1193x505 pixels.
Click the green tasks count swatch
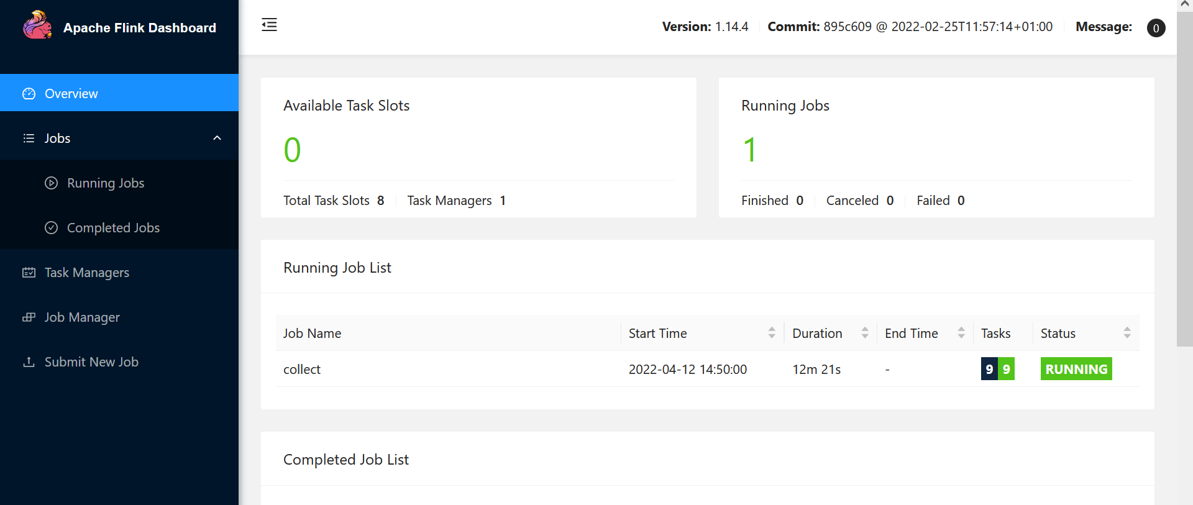point(1007,369)
